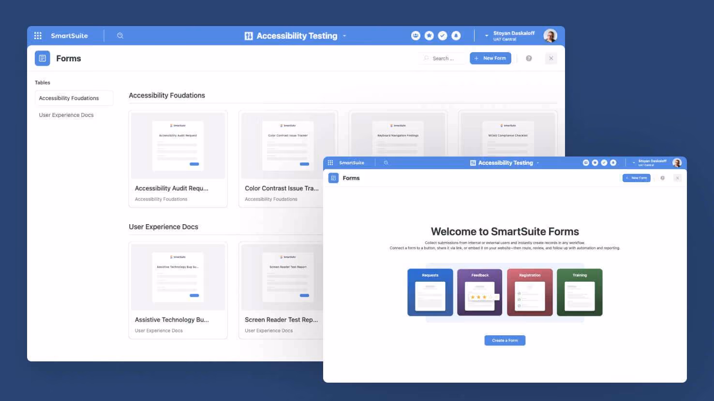This screenshot has height=401, width=714.
Task: Open the account dropdown arrow in back window
Action: [x=487, y=36]
